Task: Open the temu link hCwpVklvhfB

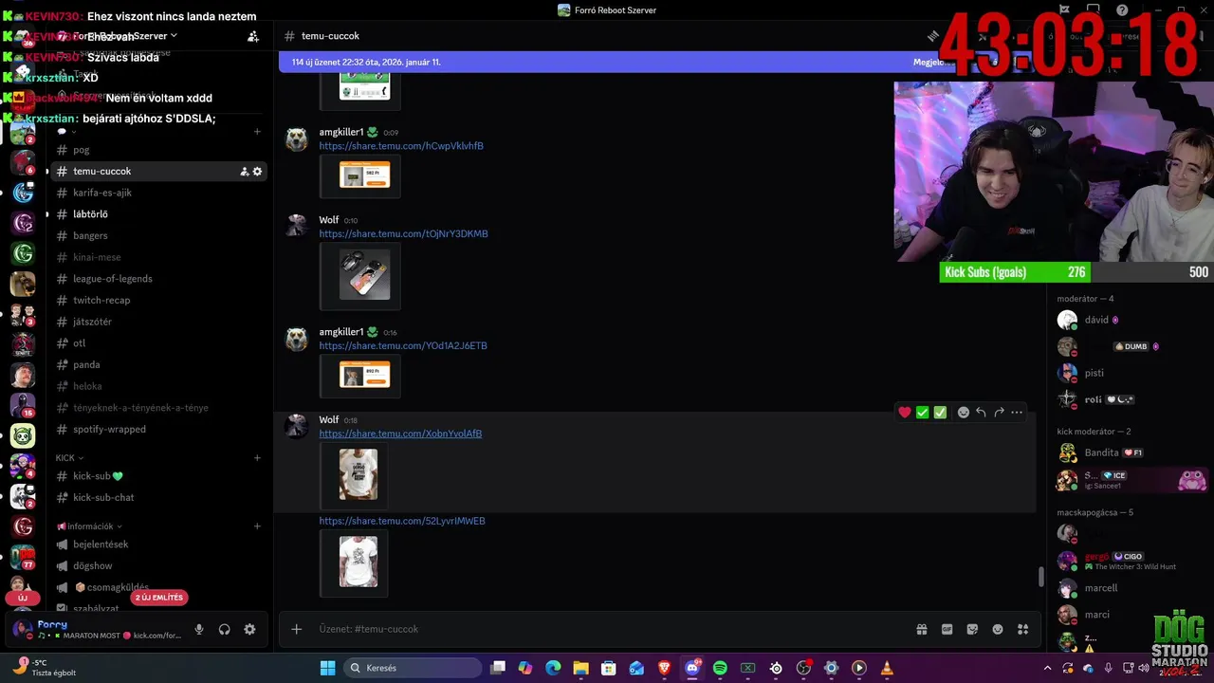Action: [401, 146]
